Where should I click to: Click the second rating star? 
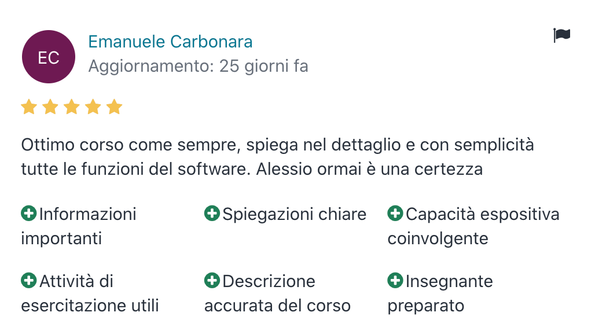tap(50, 107)
